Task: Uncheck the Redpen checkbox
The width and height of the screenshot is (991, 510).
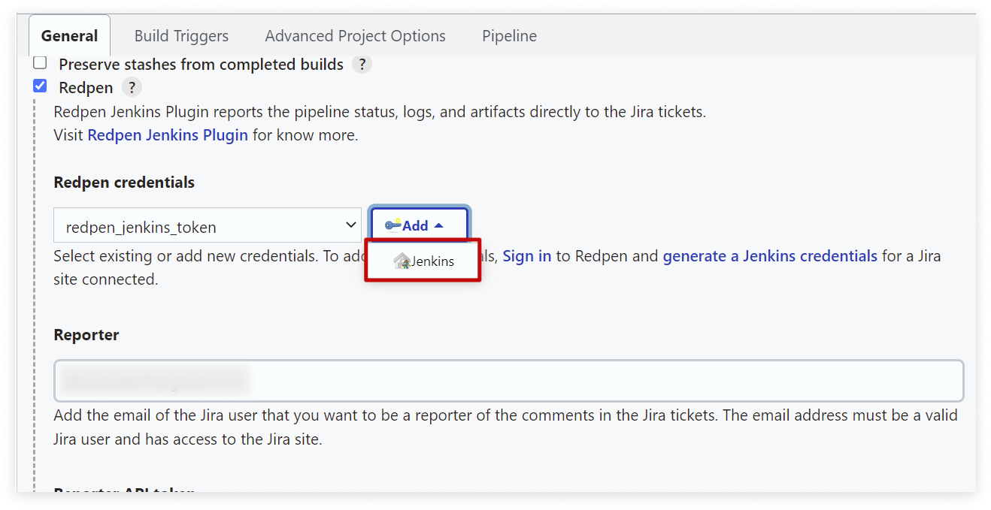Action: [40, 86]
